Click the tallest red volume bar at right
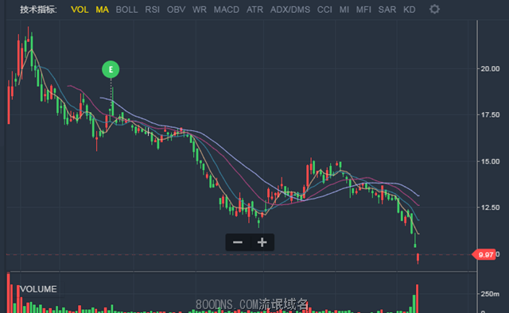Image resolution: width=509 pixels, height=313 pixels. point(417,299)
